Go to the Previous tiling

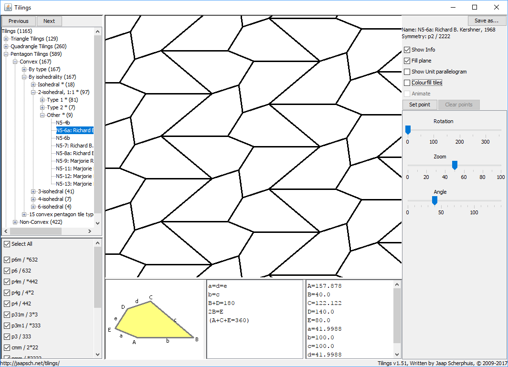pyautogui.click(x=19, y=21)
